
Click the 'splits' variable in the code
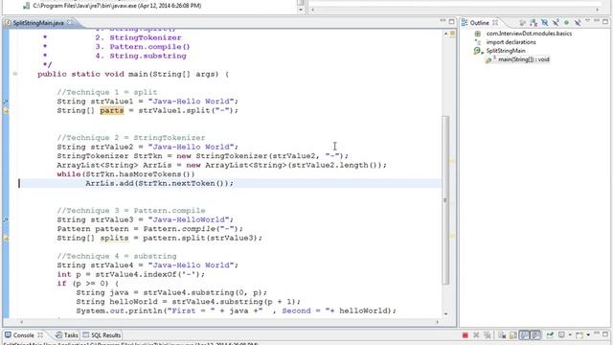114,238
